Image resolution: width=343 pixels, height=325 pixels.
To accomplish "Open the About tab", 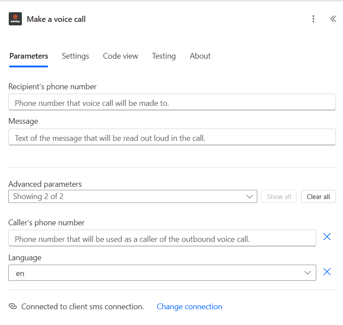I will [x=200, y=56].
